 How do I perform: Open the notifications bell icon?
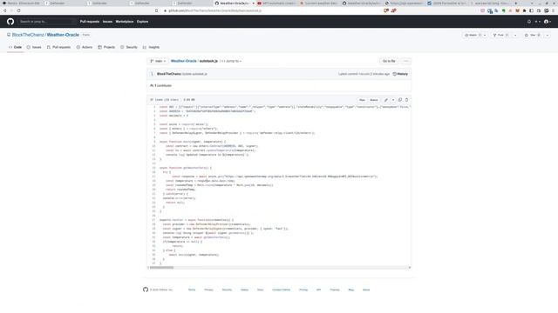click(529, 22)
